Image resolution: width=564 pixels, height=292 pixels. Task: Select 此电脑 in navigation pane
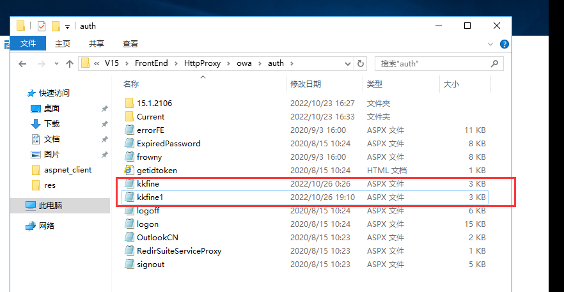tap(51, 206)
